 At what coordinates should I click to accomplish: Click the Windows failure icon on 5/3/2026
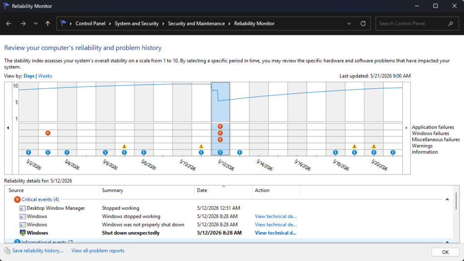click(x=48, y=133)
